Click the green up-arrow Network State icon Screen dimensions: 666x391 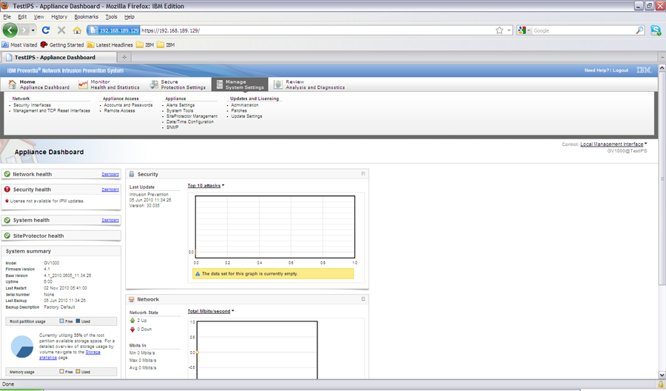click(x=132, y=321)
